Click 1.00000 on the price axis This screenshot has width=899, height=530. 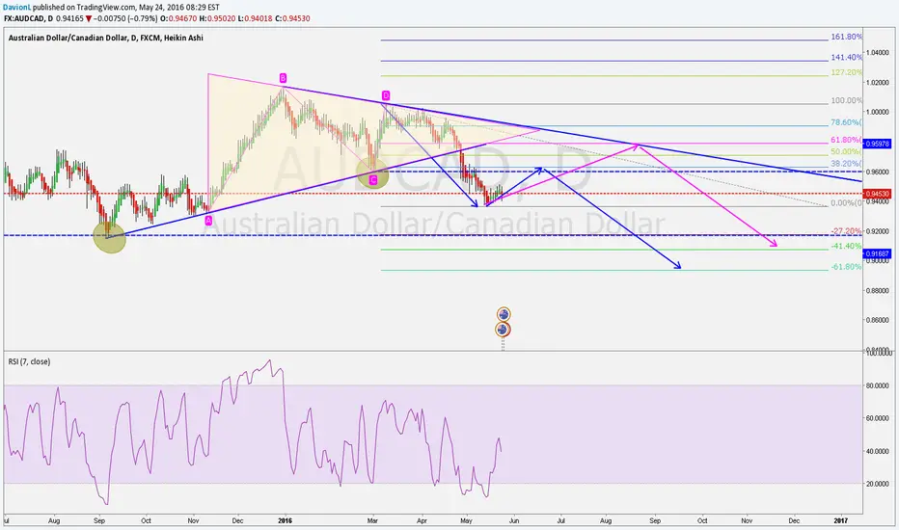878,113
